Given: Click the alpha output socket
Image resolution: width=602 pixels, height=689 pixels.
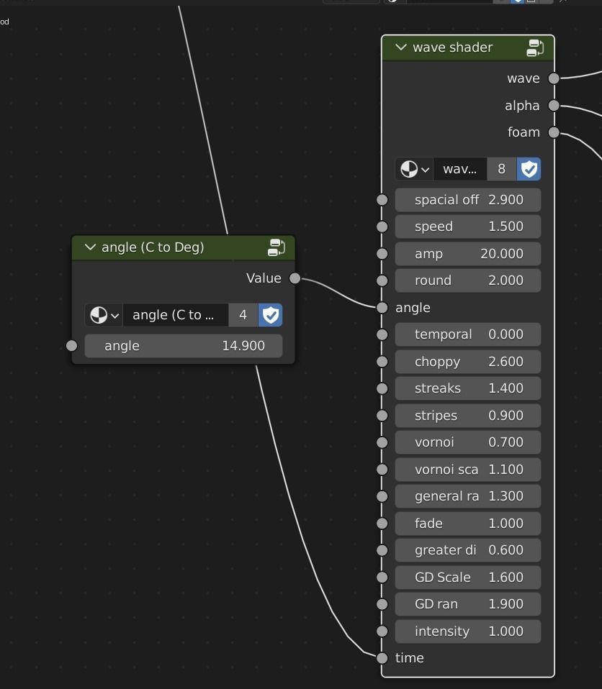Looking at the screenshot, I should 554,106.
